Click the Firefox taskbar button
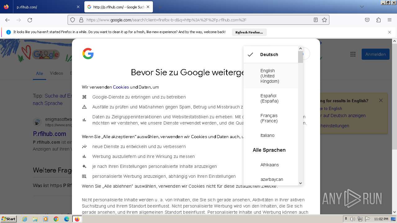Screen dimensions: 397x223 click(x=77, y=219)
